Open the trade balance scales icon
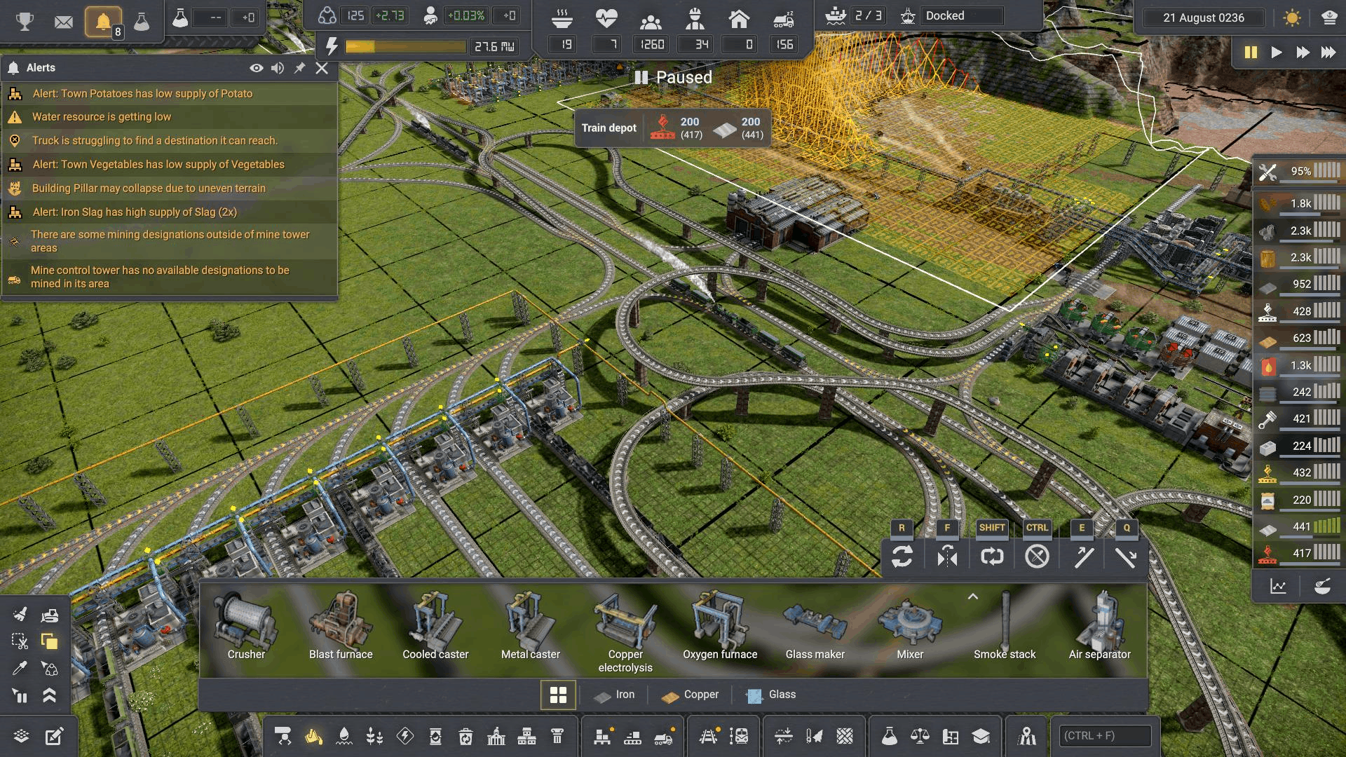Viewport: 1346px width, 757px height. click(920, 736)
